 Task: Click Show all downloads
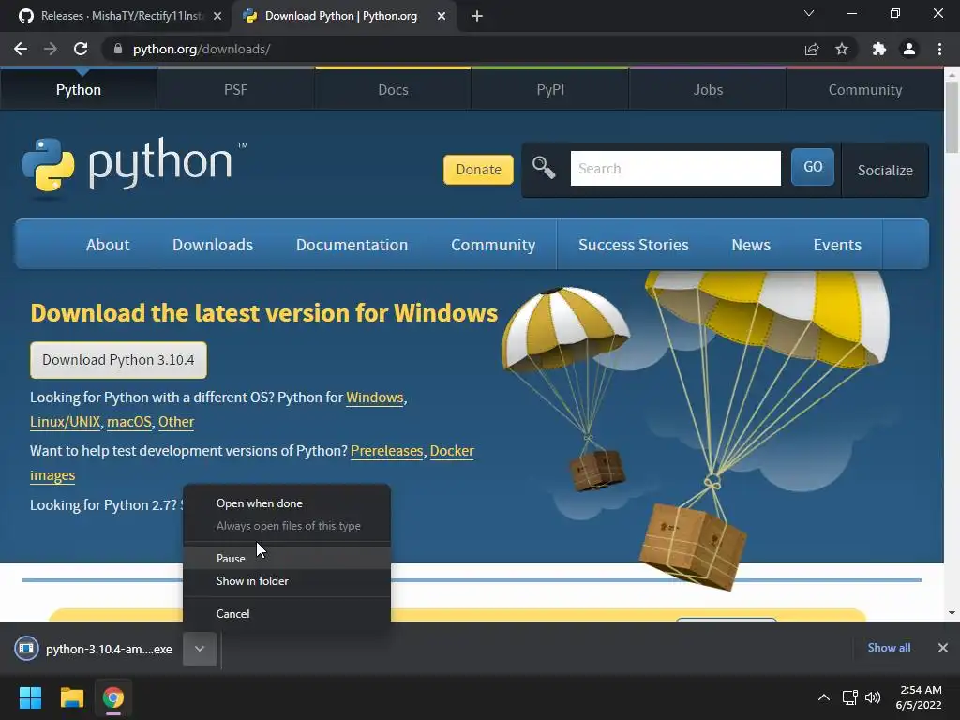coord(889,648)
